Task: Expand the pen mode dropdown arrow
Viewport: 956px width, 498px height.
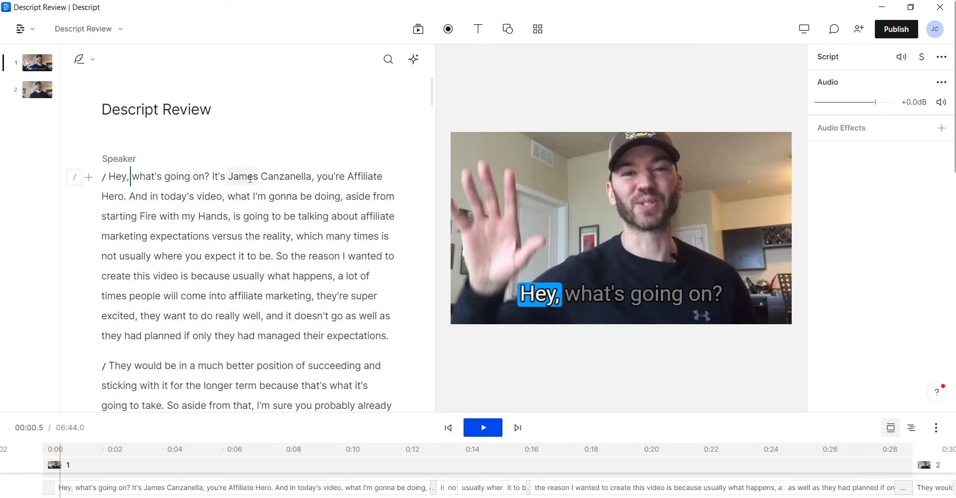Action: 93,59
